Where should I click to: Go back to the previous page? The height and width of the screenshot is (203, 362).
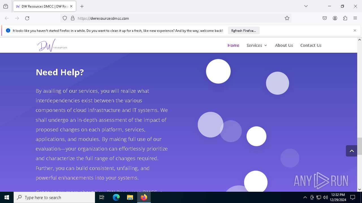click(x=7, y=18)
